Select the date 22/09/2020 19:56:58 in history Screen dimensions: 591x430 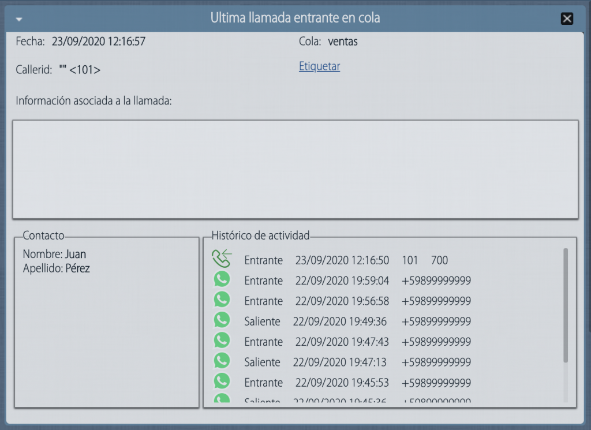point(342,301)
